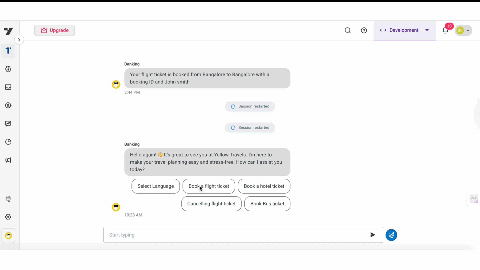Open the gear settings sidebar icon

coord(8,217)
